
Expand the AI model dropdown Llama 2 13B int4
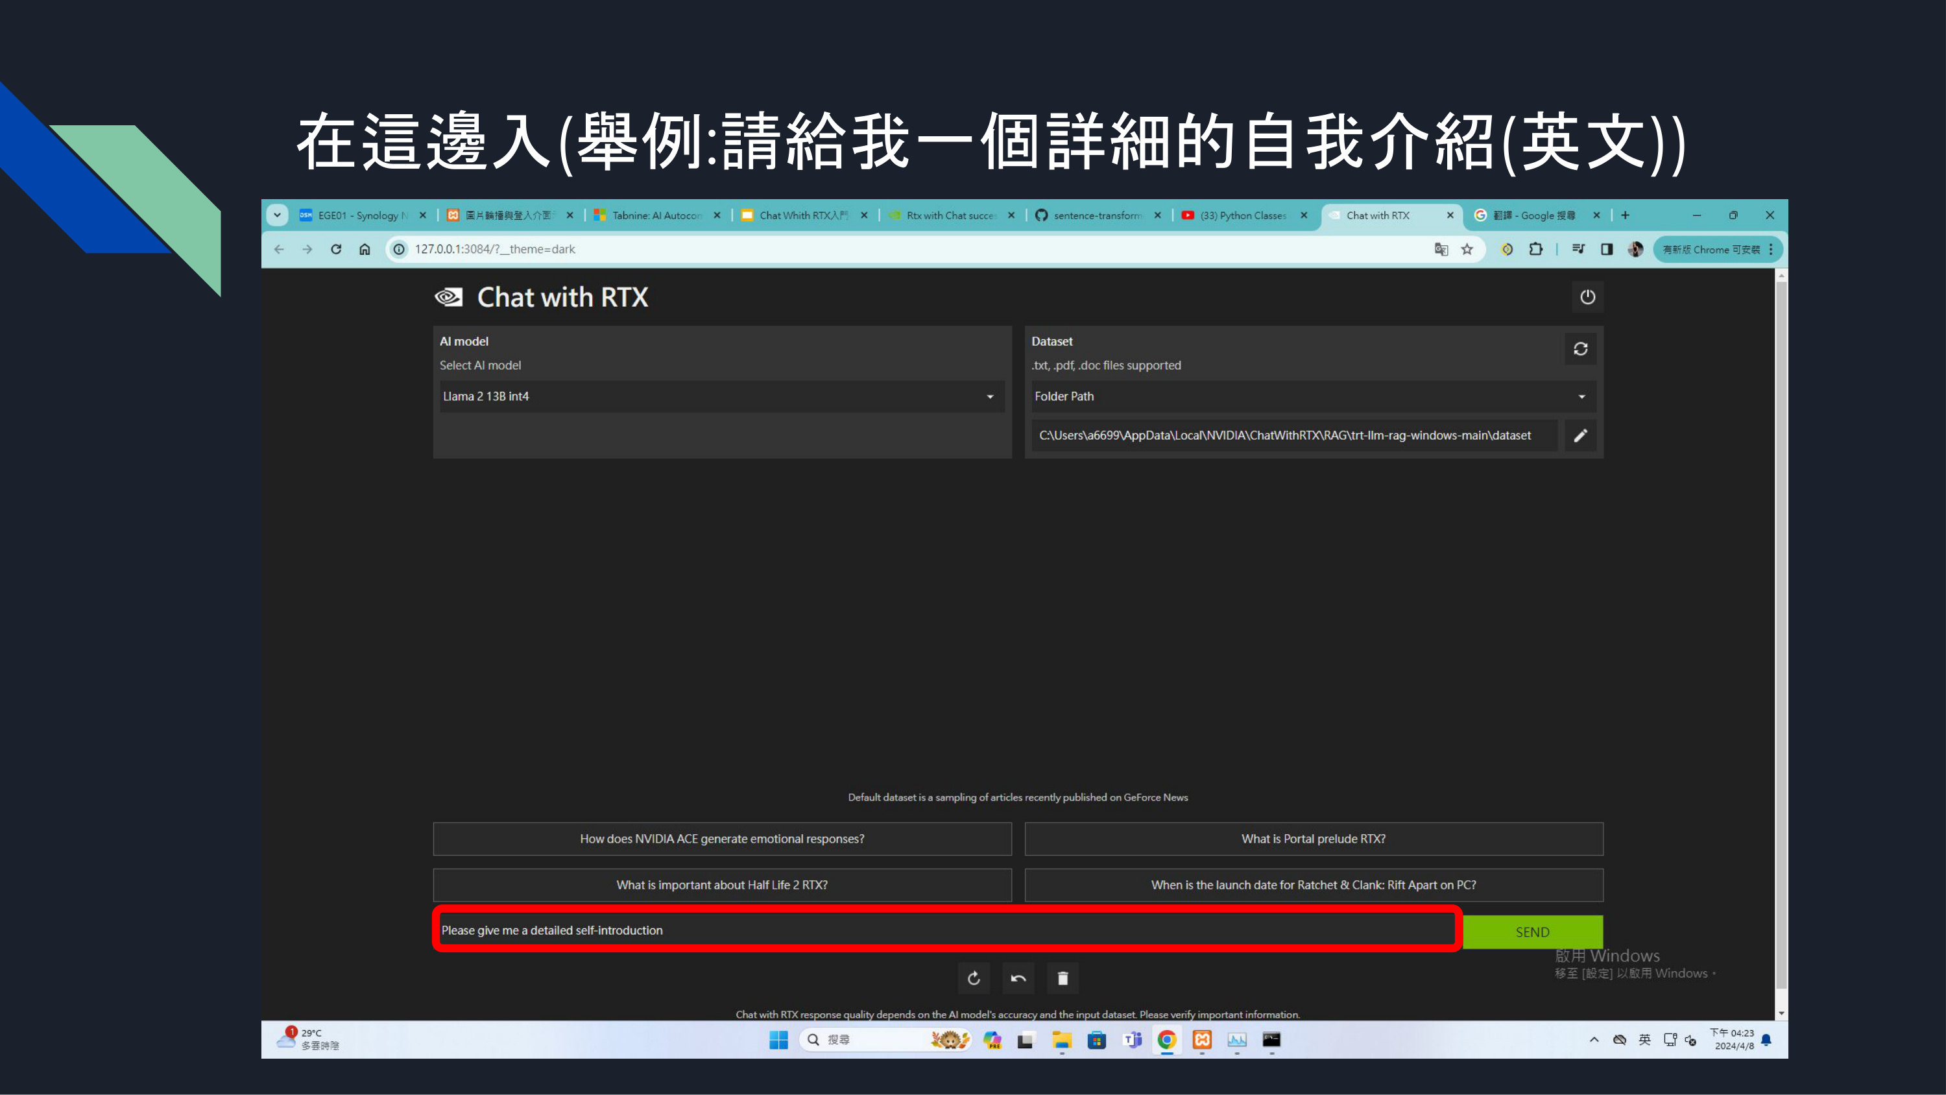[722, 397]
